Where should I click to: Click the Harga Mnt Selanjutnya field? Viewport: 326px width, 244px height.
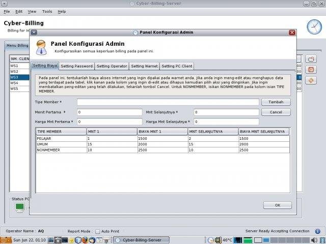pos(226,122)
